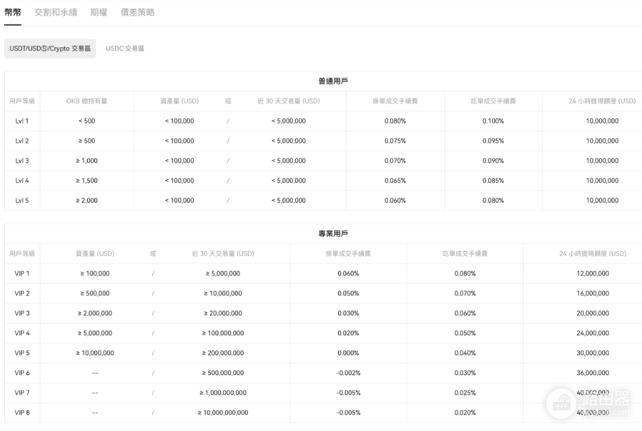Click Lvl 2 taker fee 0.095%

click(493, 141)
